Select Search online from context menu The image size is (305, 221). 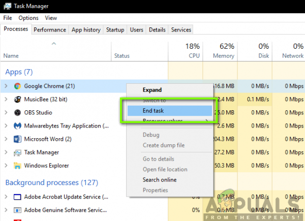pos(160,180)
